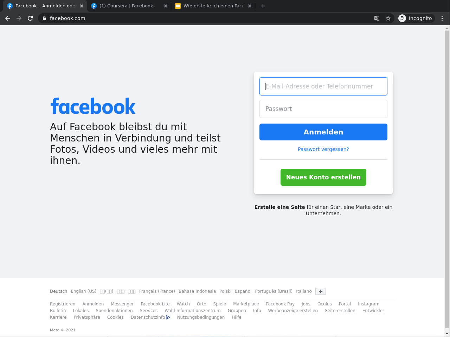Click the facebook logo
The height and width of the screenshot is (337, 450).
pos(93,106)
